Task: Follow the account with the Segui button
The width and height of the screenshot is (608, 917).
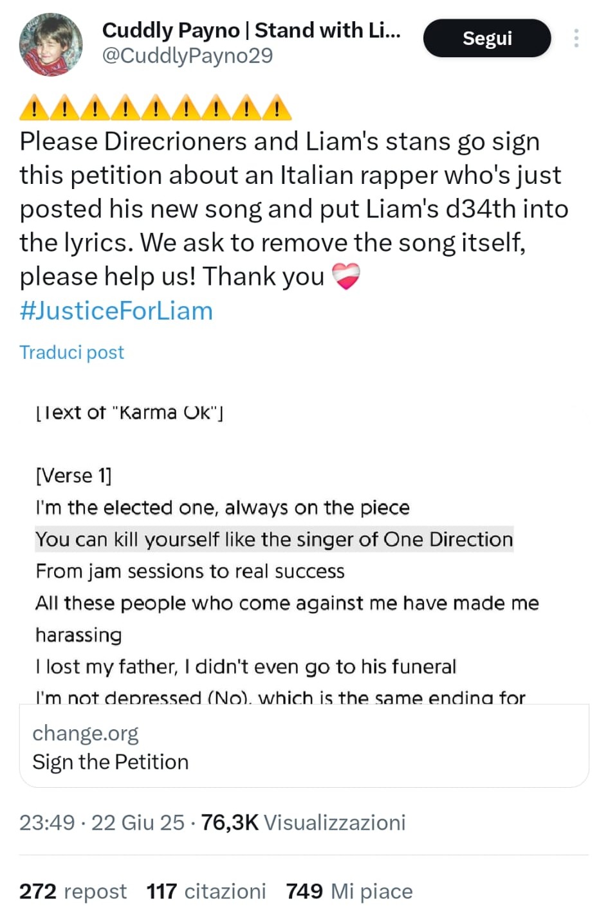Action: [487, 38]
